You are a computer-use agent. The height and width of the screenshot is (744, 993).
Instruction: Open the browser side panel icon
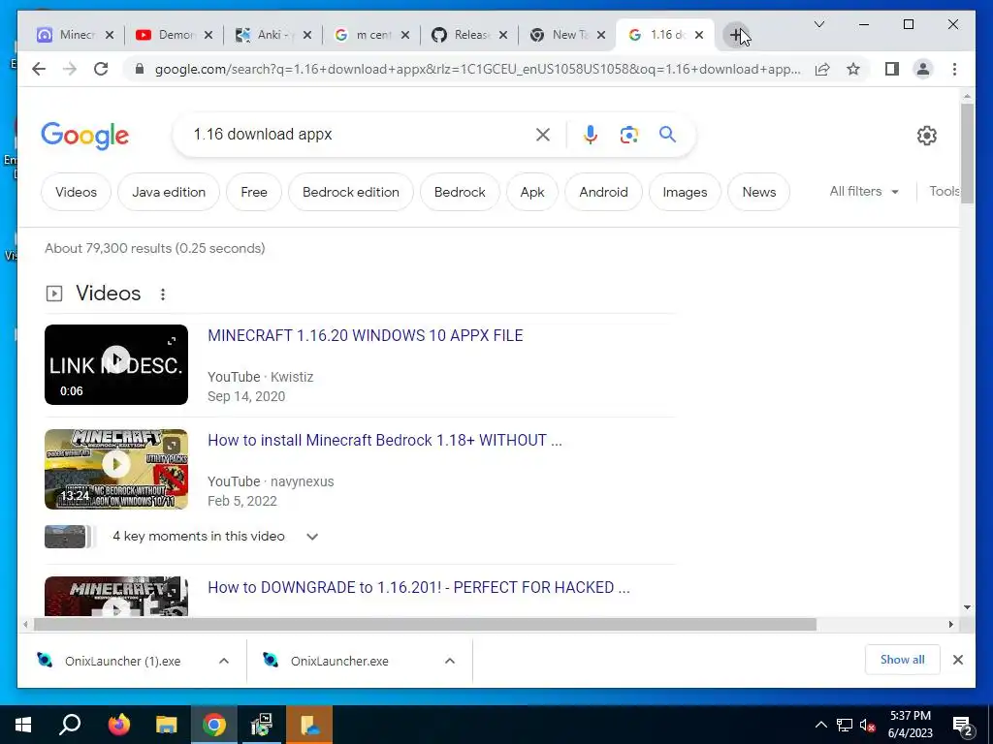(892, 69)
